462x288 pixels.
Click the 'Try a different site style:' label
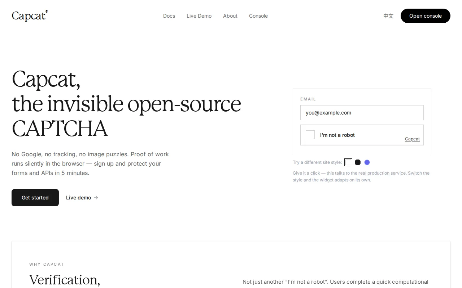point(317,162)
